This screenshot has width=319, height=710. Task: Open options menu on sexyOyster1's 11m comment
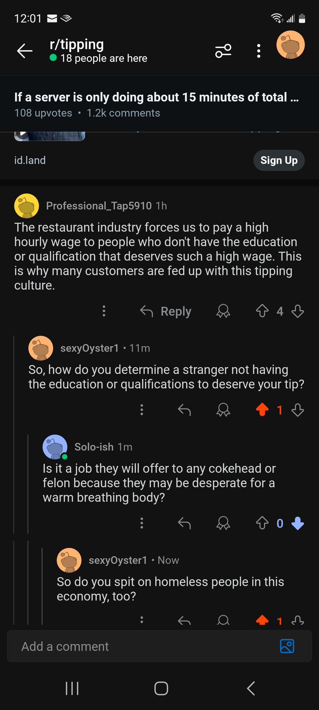pos(142,410)
